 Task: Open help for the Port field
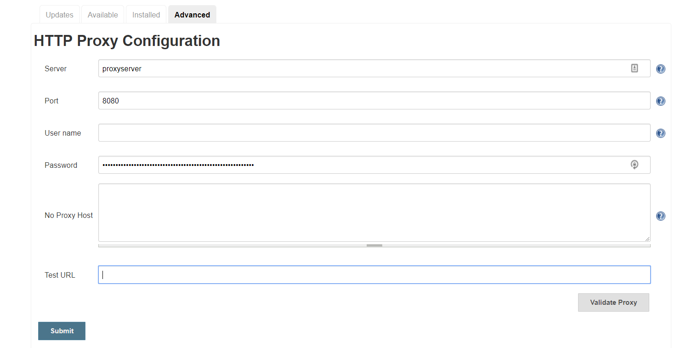click(x=661, y=101)
